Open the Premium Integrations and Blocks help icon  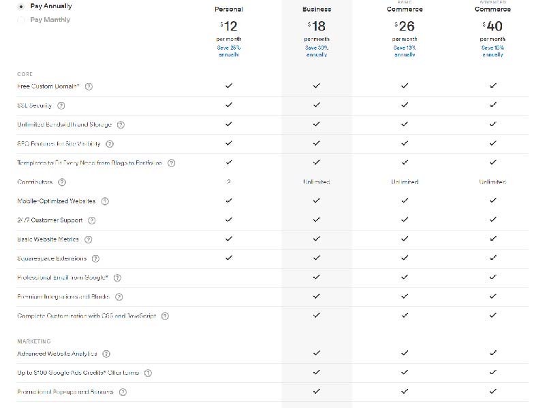coord(119,296)
